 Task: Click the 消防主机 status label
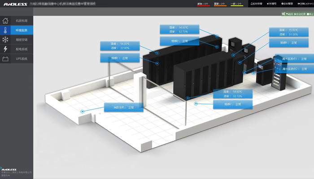[x=123, y=107]
